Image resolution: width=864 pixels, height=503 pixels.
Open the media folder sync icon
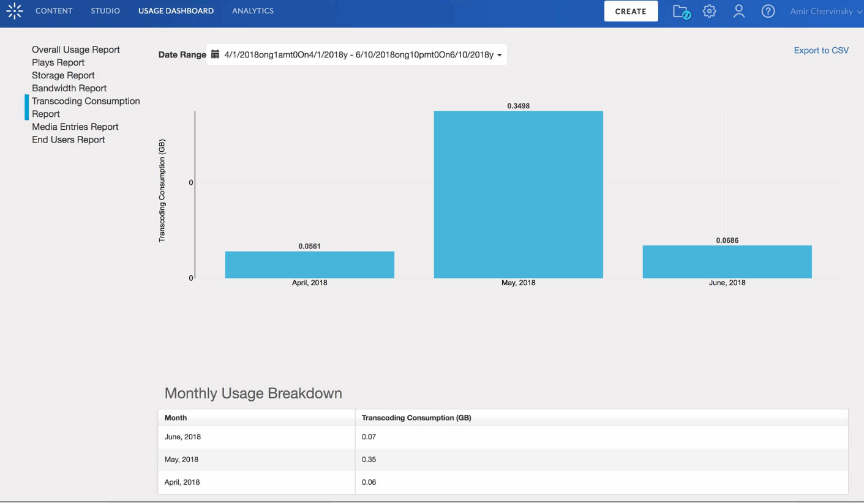tap(681, 12)
